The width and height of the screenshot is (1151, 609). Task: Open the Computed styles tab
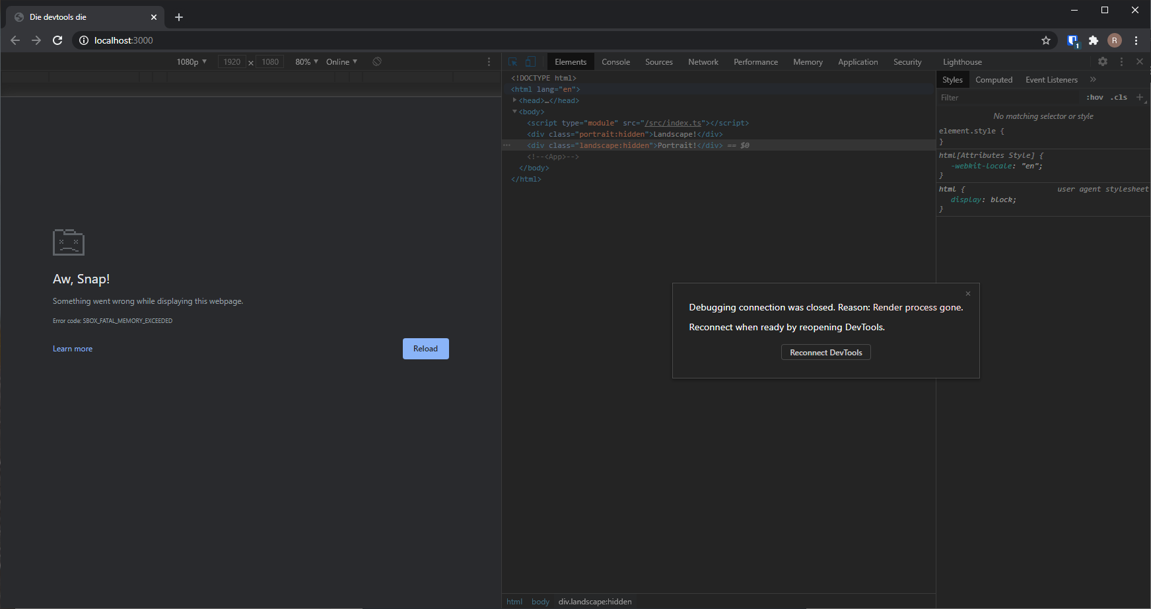(994, 79)
